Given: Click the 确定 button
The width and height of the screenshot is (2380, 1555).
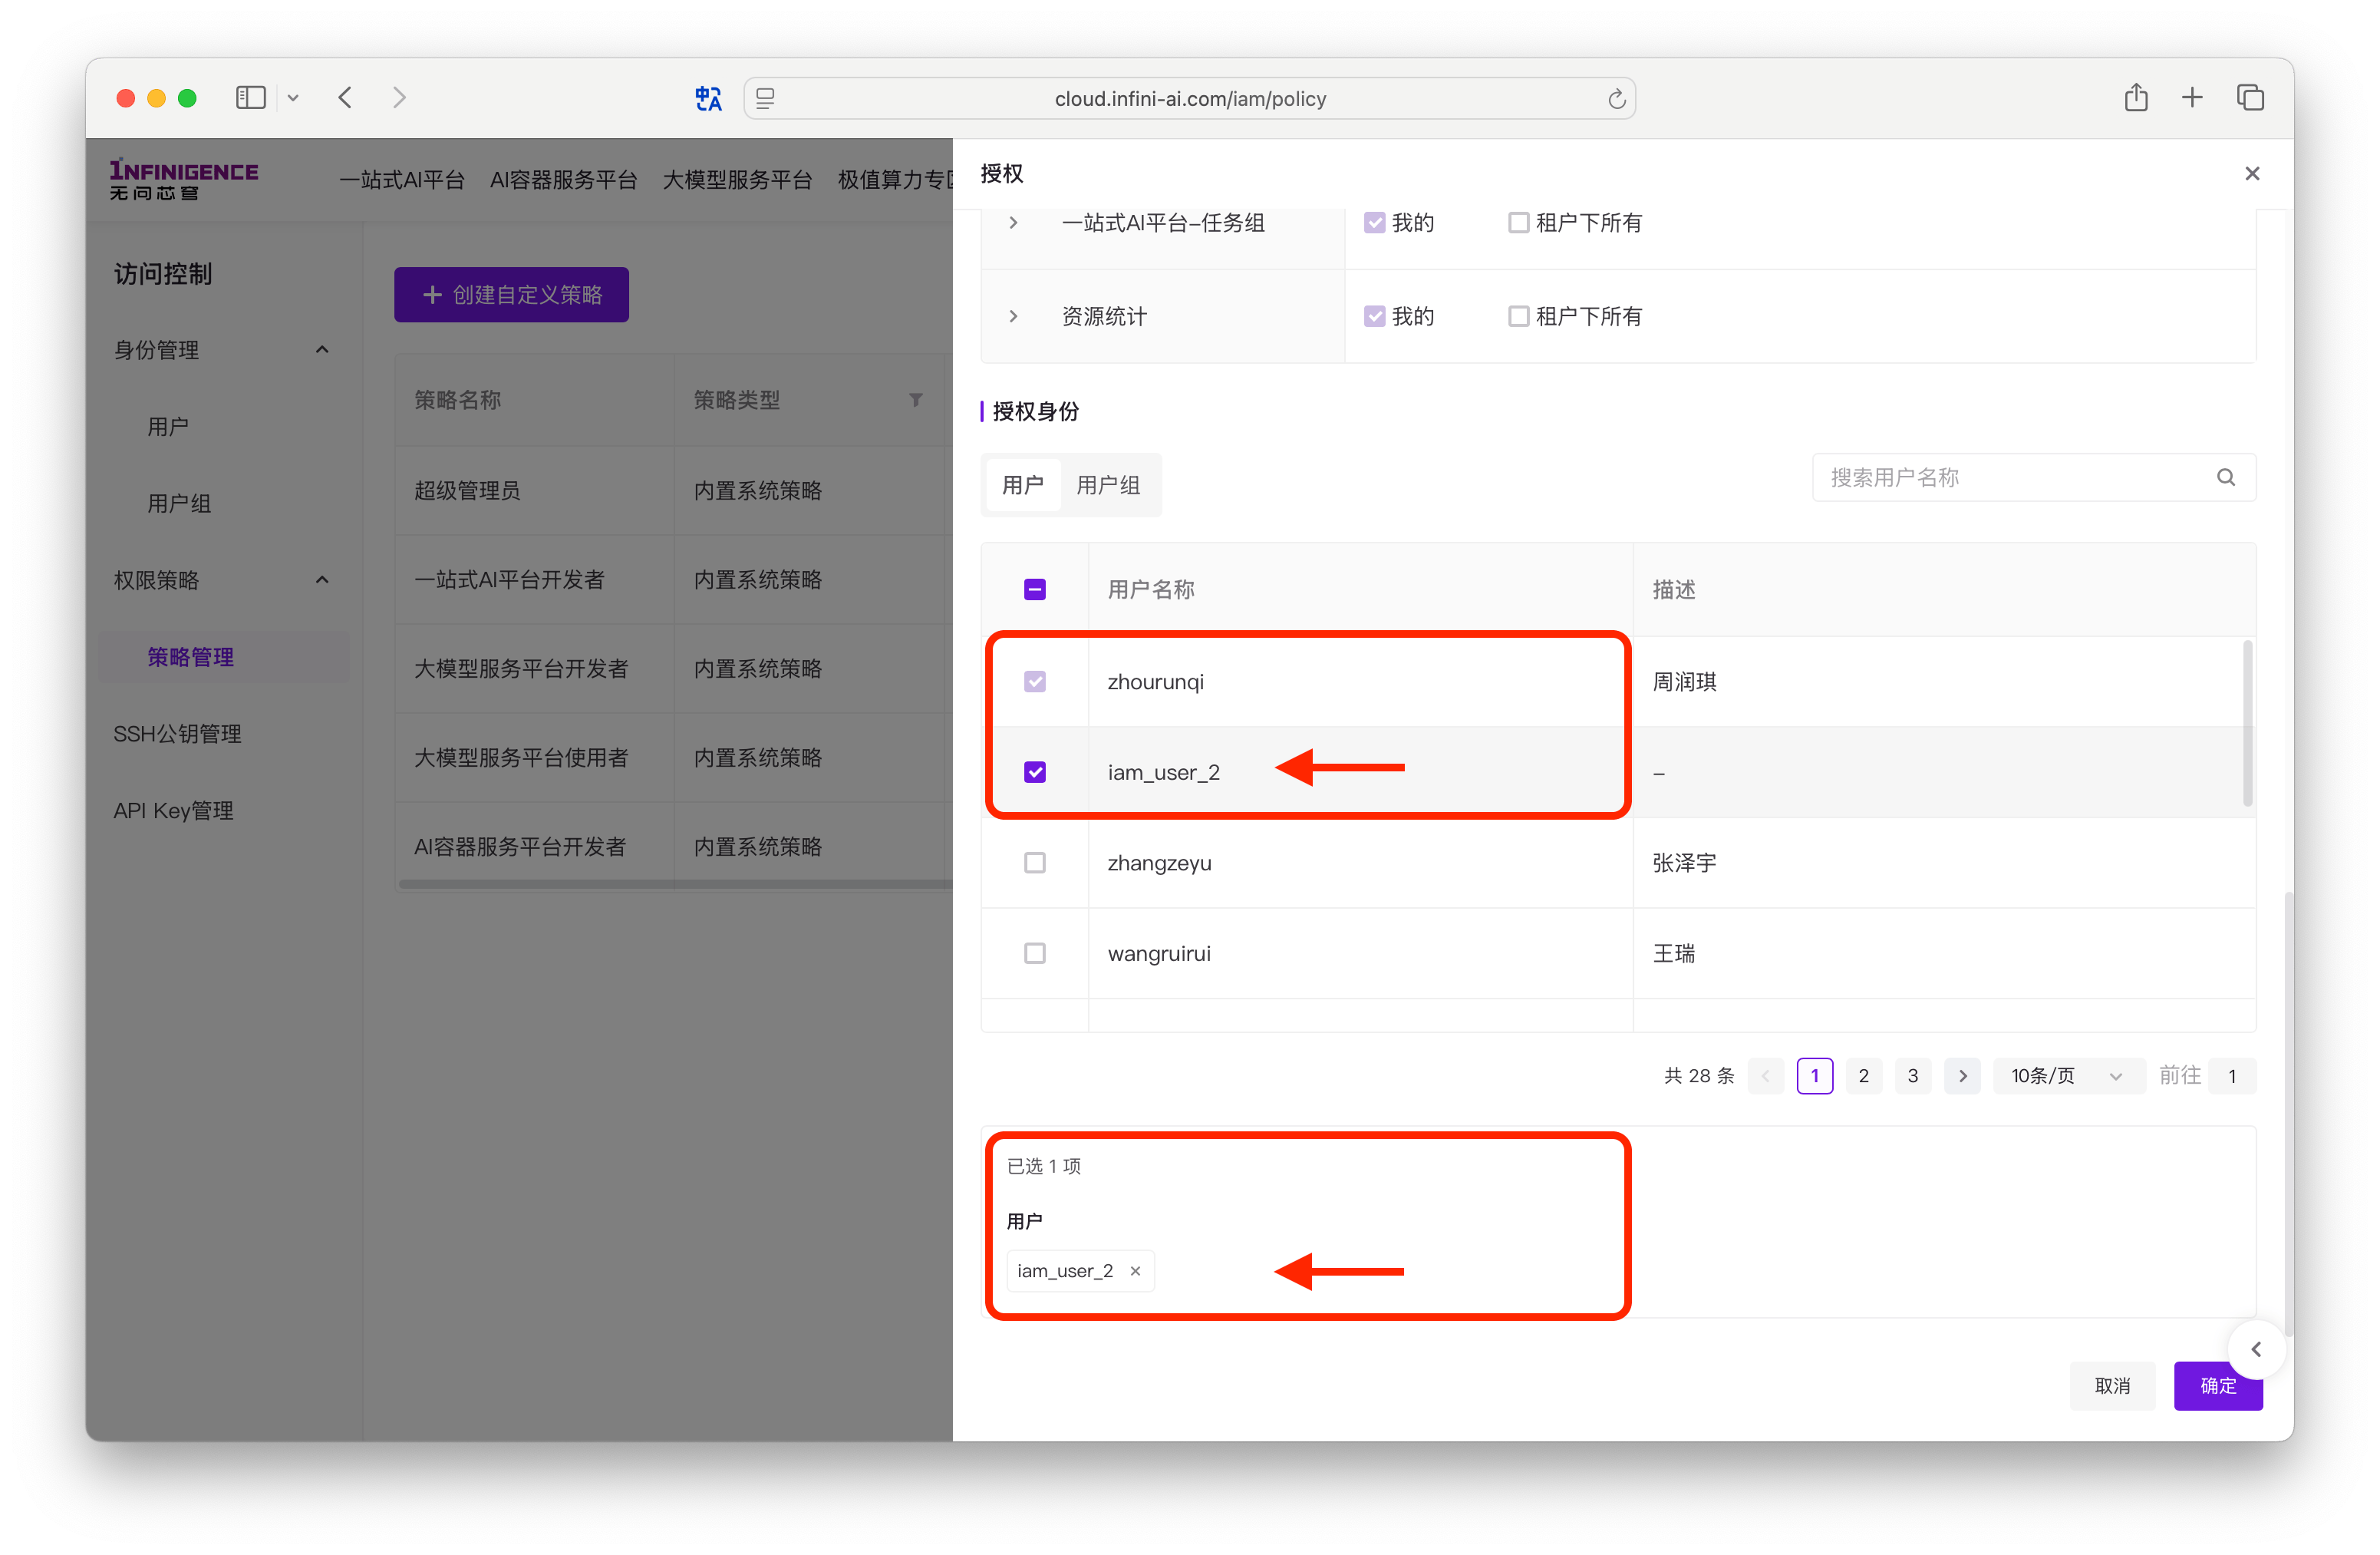Looking at the screenshot, I should pyautogui.click(x=2217, y=1386).
